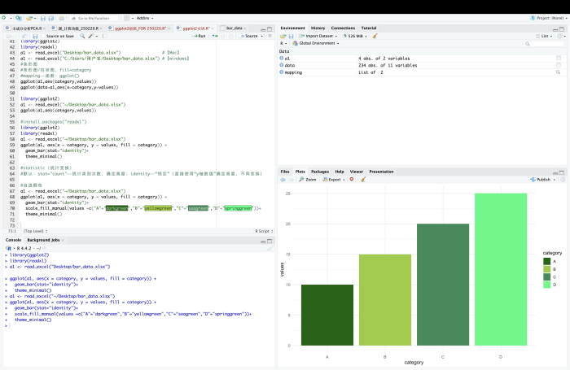Click Zoom in the Plots pane
This screenshot has height=370, width=570.
pyautogui.click(x=309, y=179)
